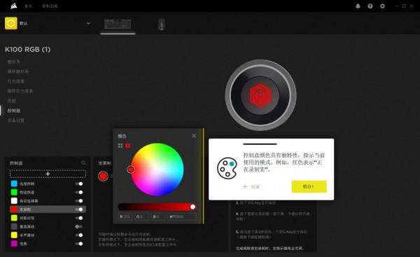Click the yellow 明白! button
The width and height of the screenshot is (420, 257).
[309, 186]
